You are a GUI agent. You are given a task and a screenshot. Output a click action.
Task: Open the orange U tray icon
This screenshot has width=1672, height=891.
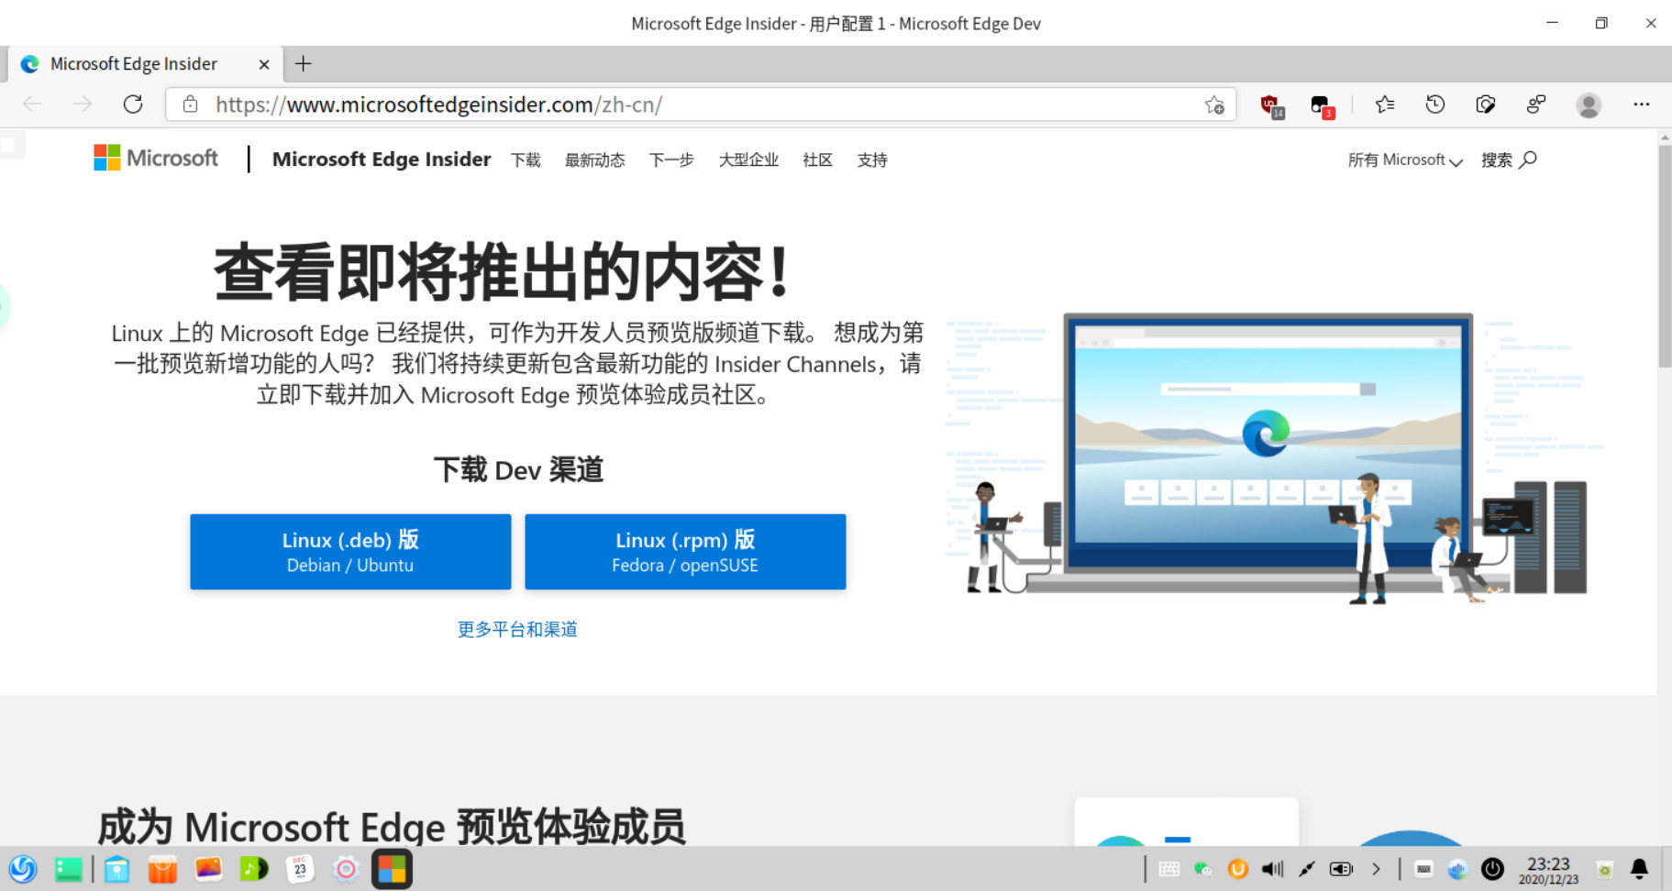(1237, 869)
